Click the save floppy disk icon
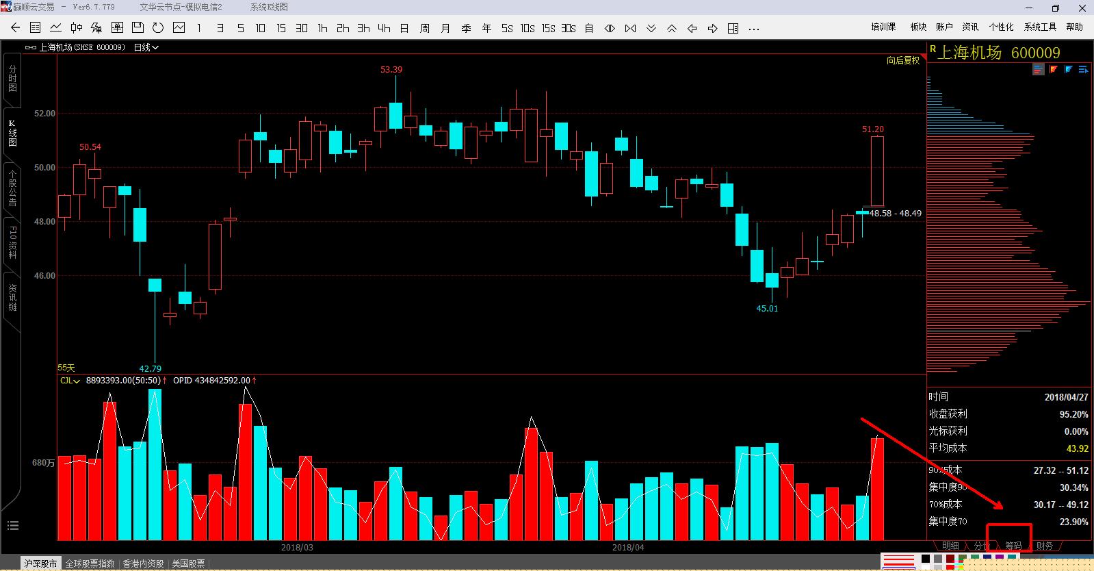Viewport: 1094px width, 571px height. (138, 28)
